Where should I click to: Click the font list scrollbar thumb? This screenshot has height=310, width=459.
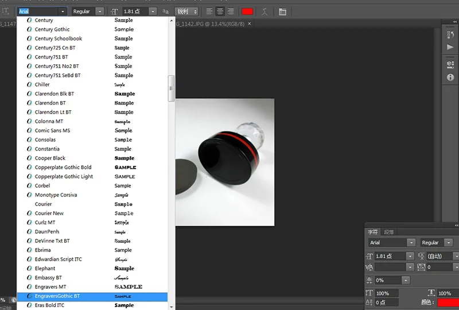[x=170, y=88]
